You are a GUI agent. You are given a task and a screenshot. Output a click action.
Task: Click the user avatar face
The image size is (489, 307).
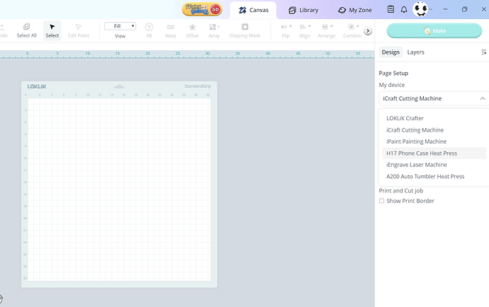click(x=421, y=10)
